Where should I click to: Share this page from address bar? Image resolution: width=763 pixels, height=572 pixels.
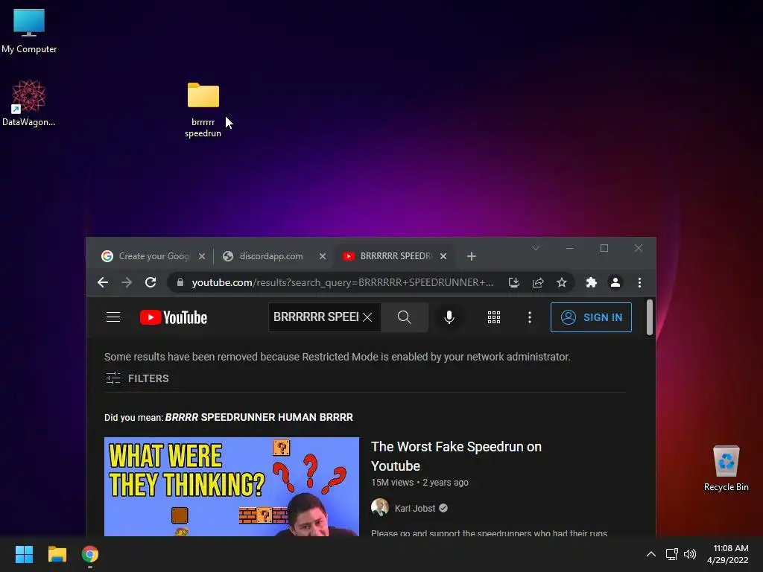538,282
